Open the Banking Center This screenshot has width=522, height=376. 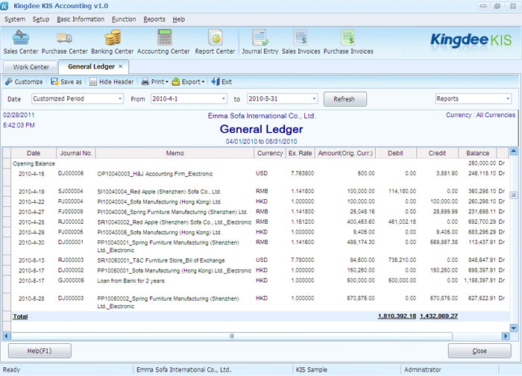113,43
